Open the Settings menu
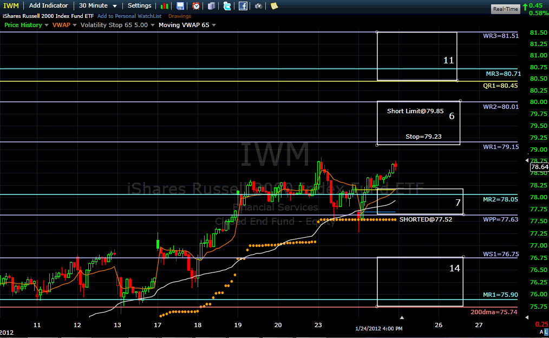This screenshot has width=549, height=338. [x=139, y=5]
